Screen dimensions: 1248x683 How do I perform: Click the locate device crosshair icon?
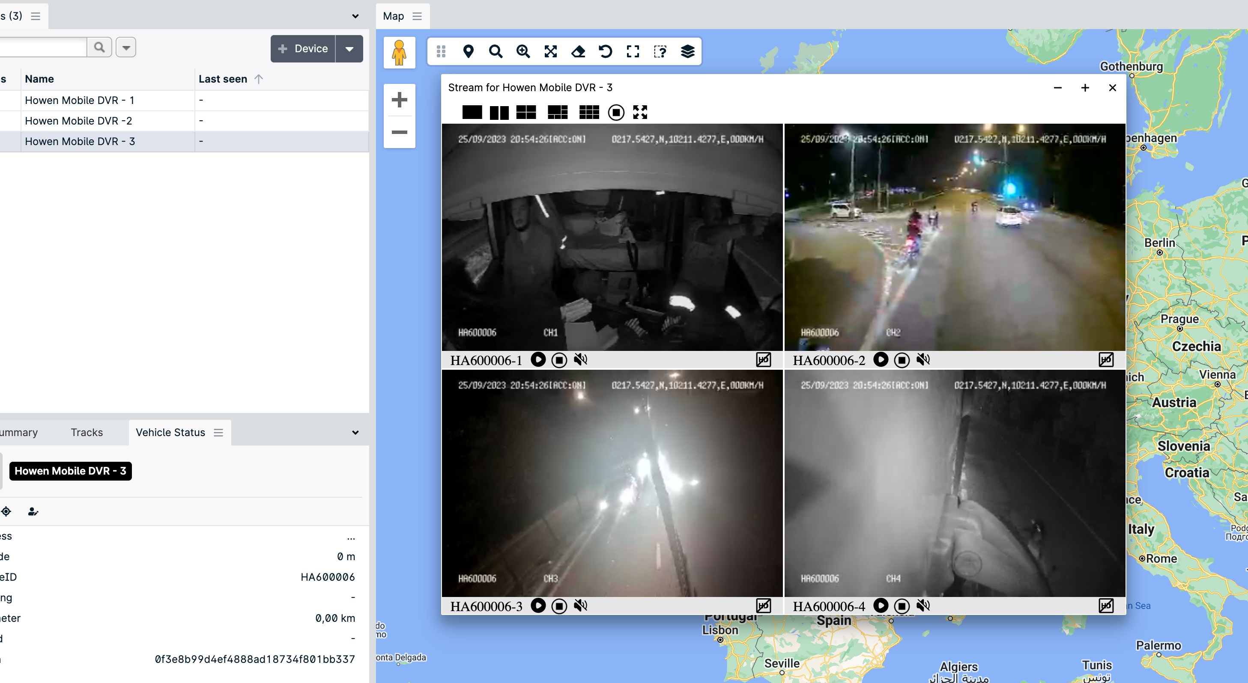coord(6,511)
